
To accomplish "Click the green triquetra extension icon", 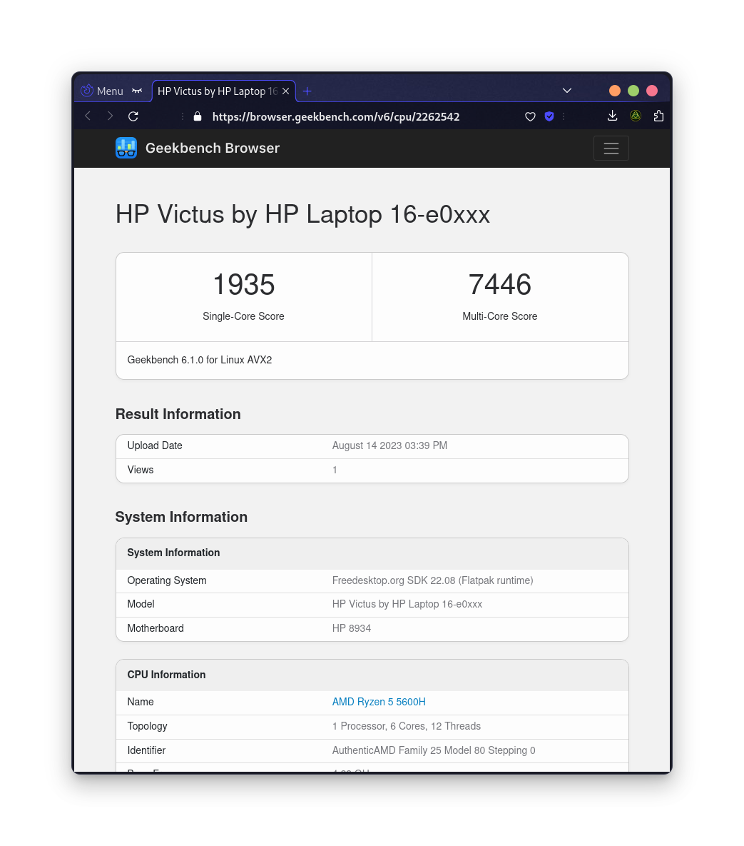I will click(635, 116).
